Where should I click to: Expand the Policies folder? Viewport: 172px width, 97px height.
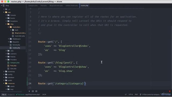click(x=6, y=57)
